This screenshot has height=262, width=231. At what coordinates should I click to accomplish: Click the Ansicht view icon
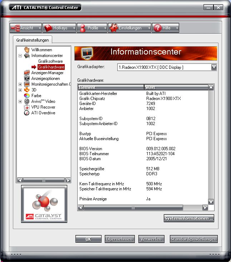click(15, 28)
